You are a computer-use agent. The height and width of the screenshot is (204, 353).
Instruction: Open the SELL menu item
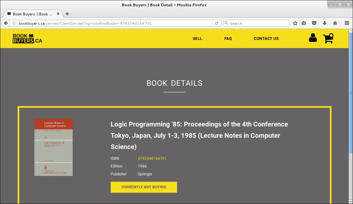point(197,39)
